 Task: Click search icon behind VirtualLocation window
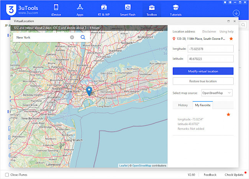click(x=243, y=25)
